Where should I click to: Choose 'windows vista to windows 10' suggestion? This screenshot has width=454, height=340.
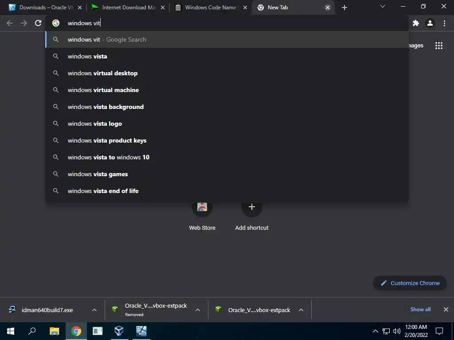227,157
